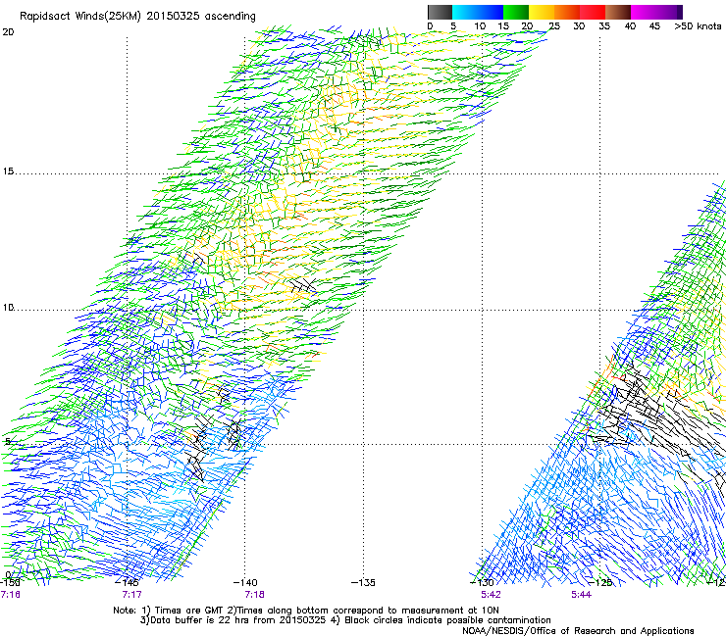726x637 pixels.
Task: Click the purple time stamp '7:16'
Action: click(x=10, y=595)
